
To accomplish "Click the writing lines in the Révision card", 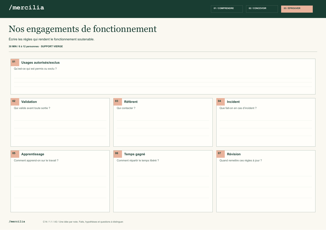I will (x=266, y=187).
